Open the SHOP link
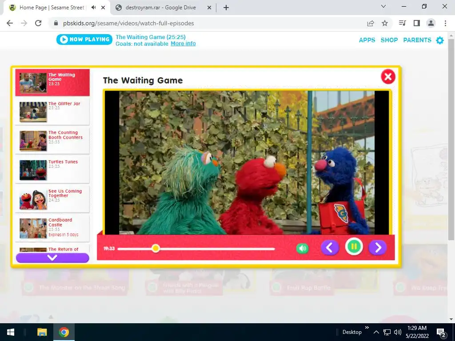Viewport: 455px width, 341px height. 389,40
